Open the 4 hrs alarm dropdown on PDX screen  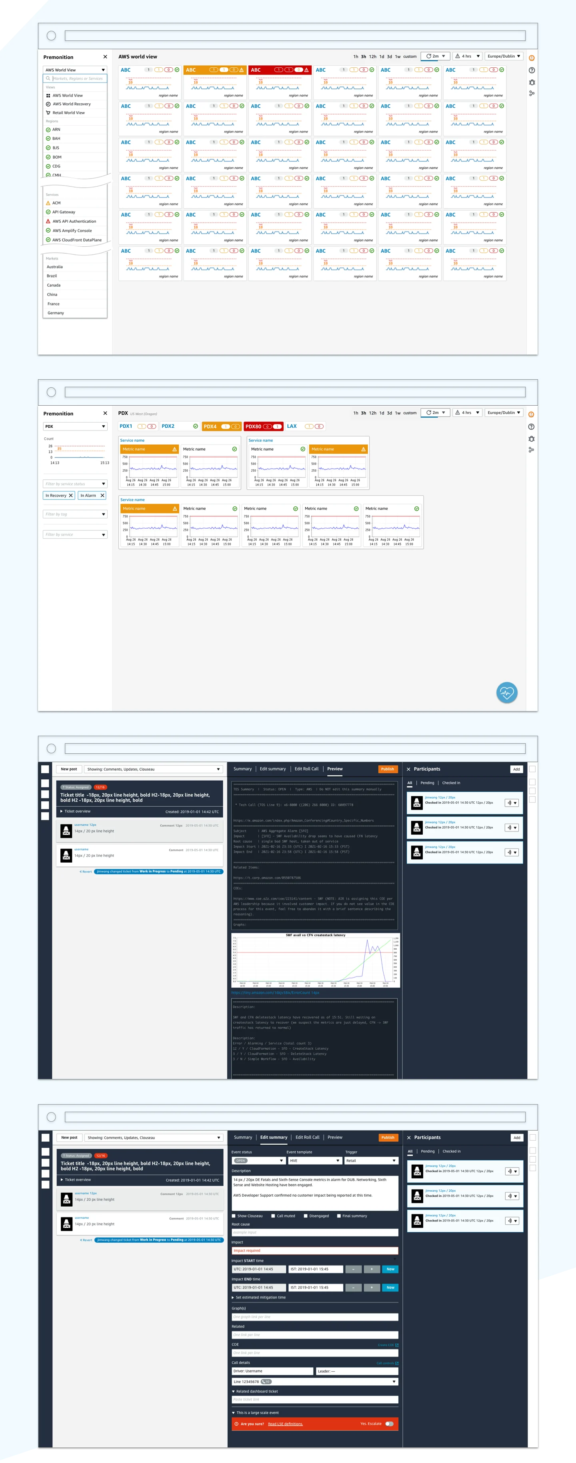click(x=468, y=413)
